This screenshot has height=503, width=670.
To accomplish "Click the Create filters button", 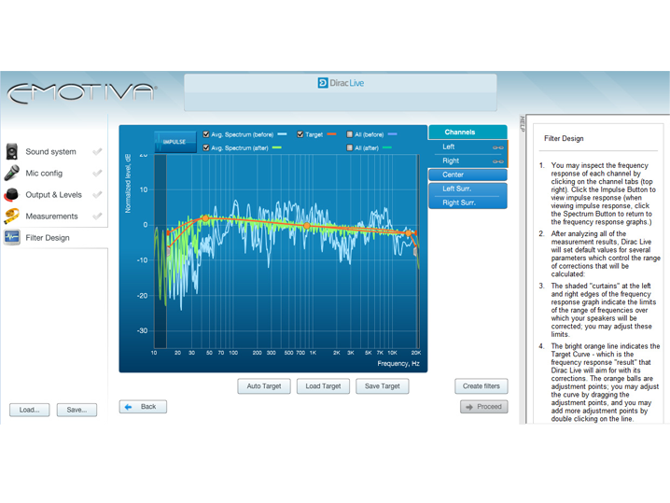I will [x=482, y=386].
